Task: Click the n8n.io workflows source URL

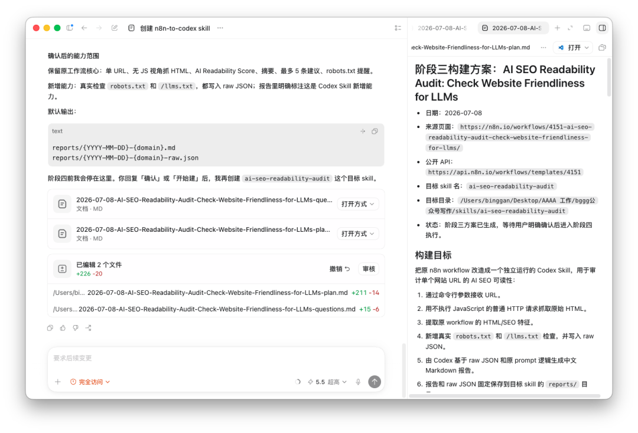Action: [509, 137]
